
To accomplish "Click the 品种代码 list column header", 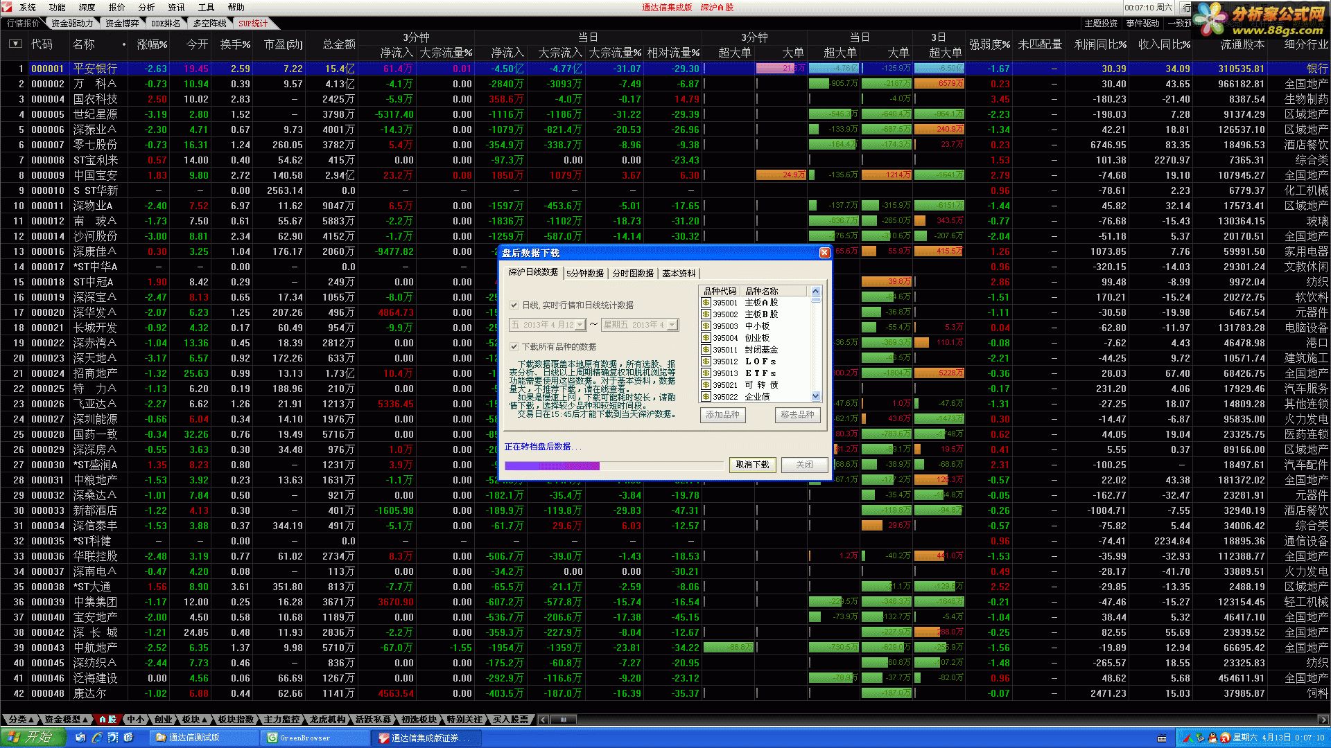I will coord(720,292).
